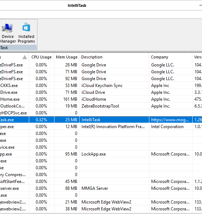Sort by CPU Usage column
202x214 pixels.
click(x=41, y=57)
